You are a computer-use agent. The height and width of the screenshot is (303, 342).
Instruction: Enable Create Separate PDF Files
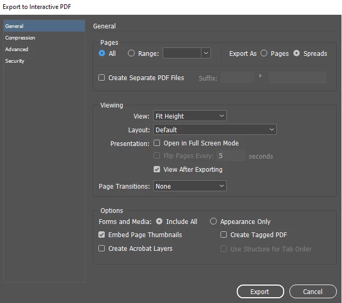point(102,77)
